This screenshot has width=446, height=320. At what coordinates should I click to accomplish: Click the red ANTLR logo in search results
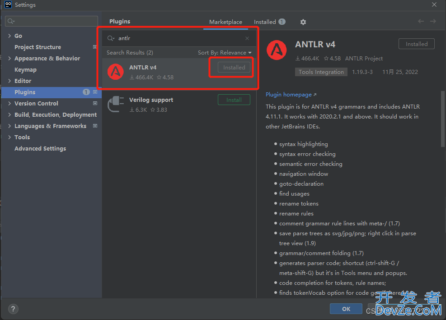coord(116,72)
